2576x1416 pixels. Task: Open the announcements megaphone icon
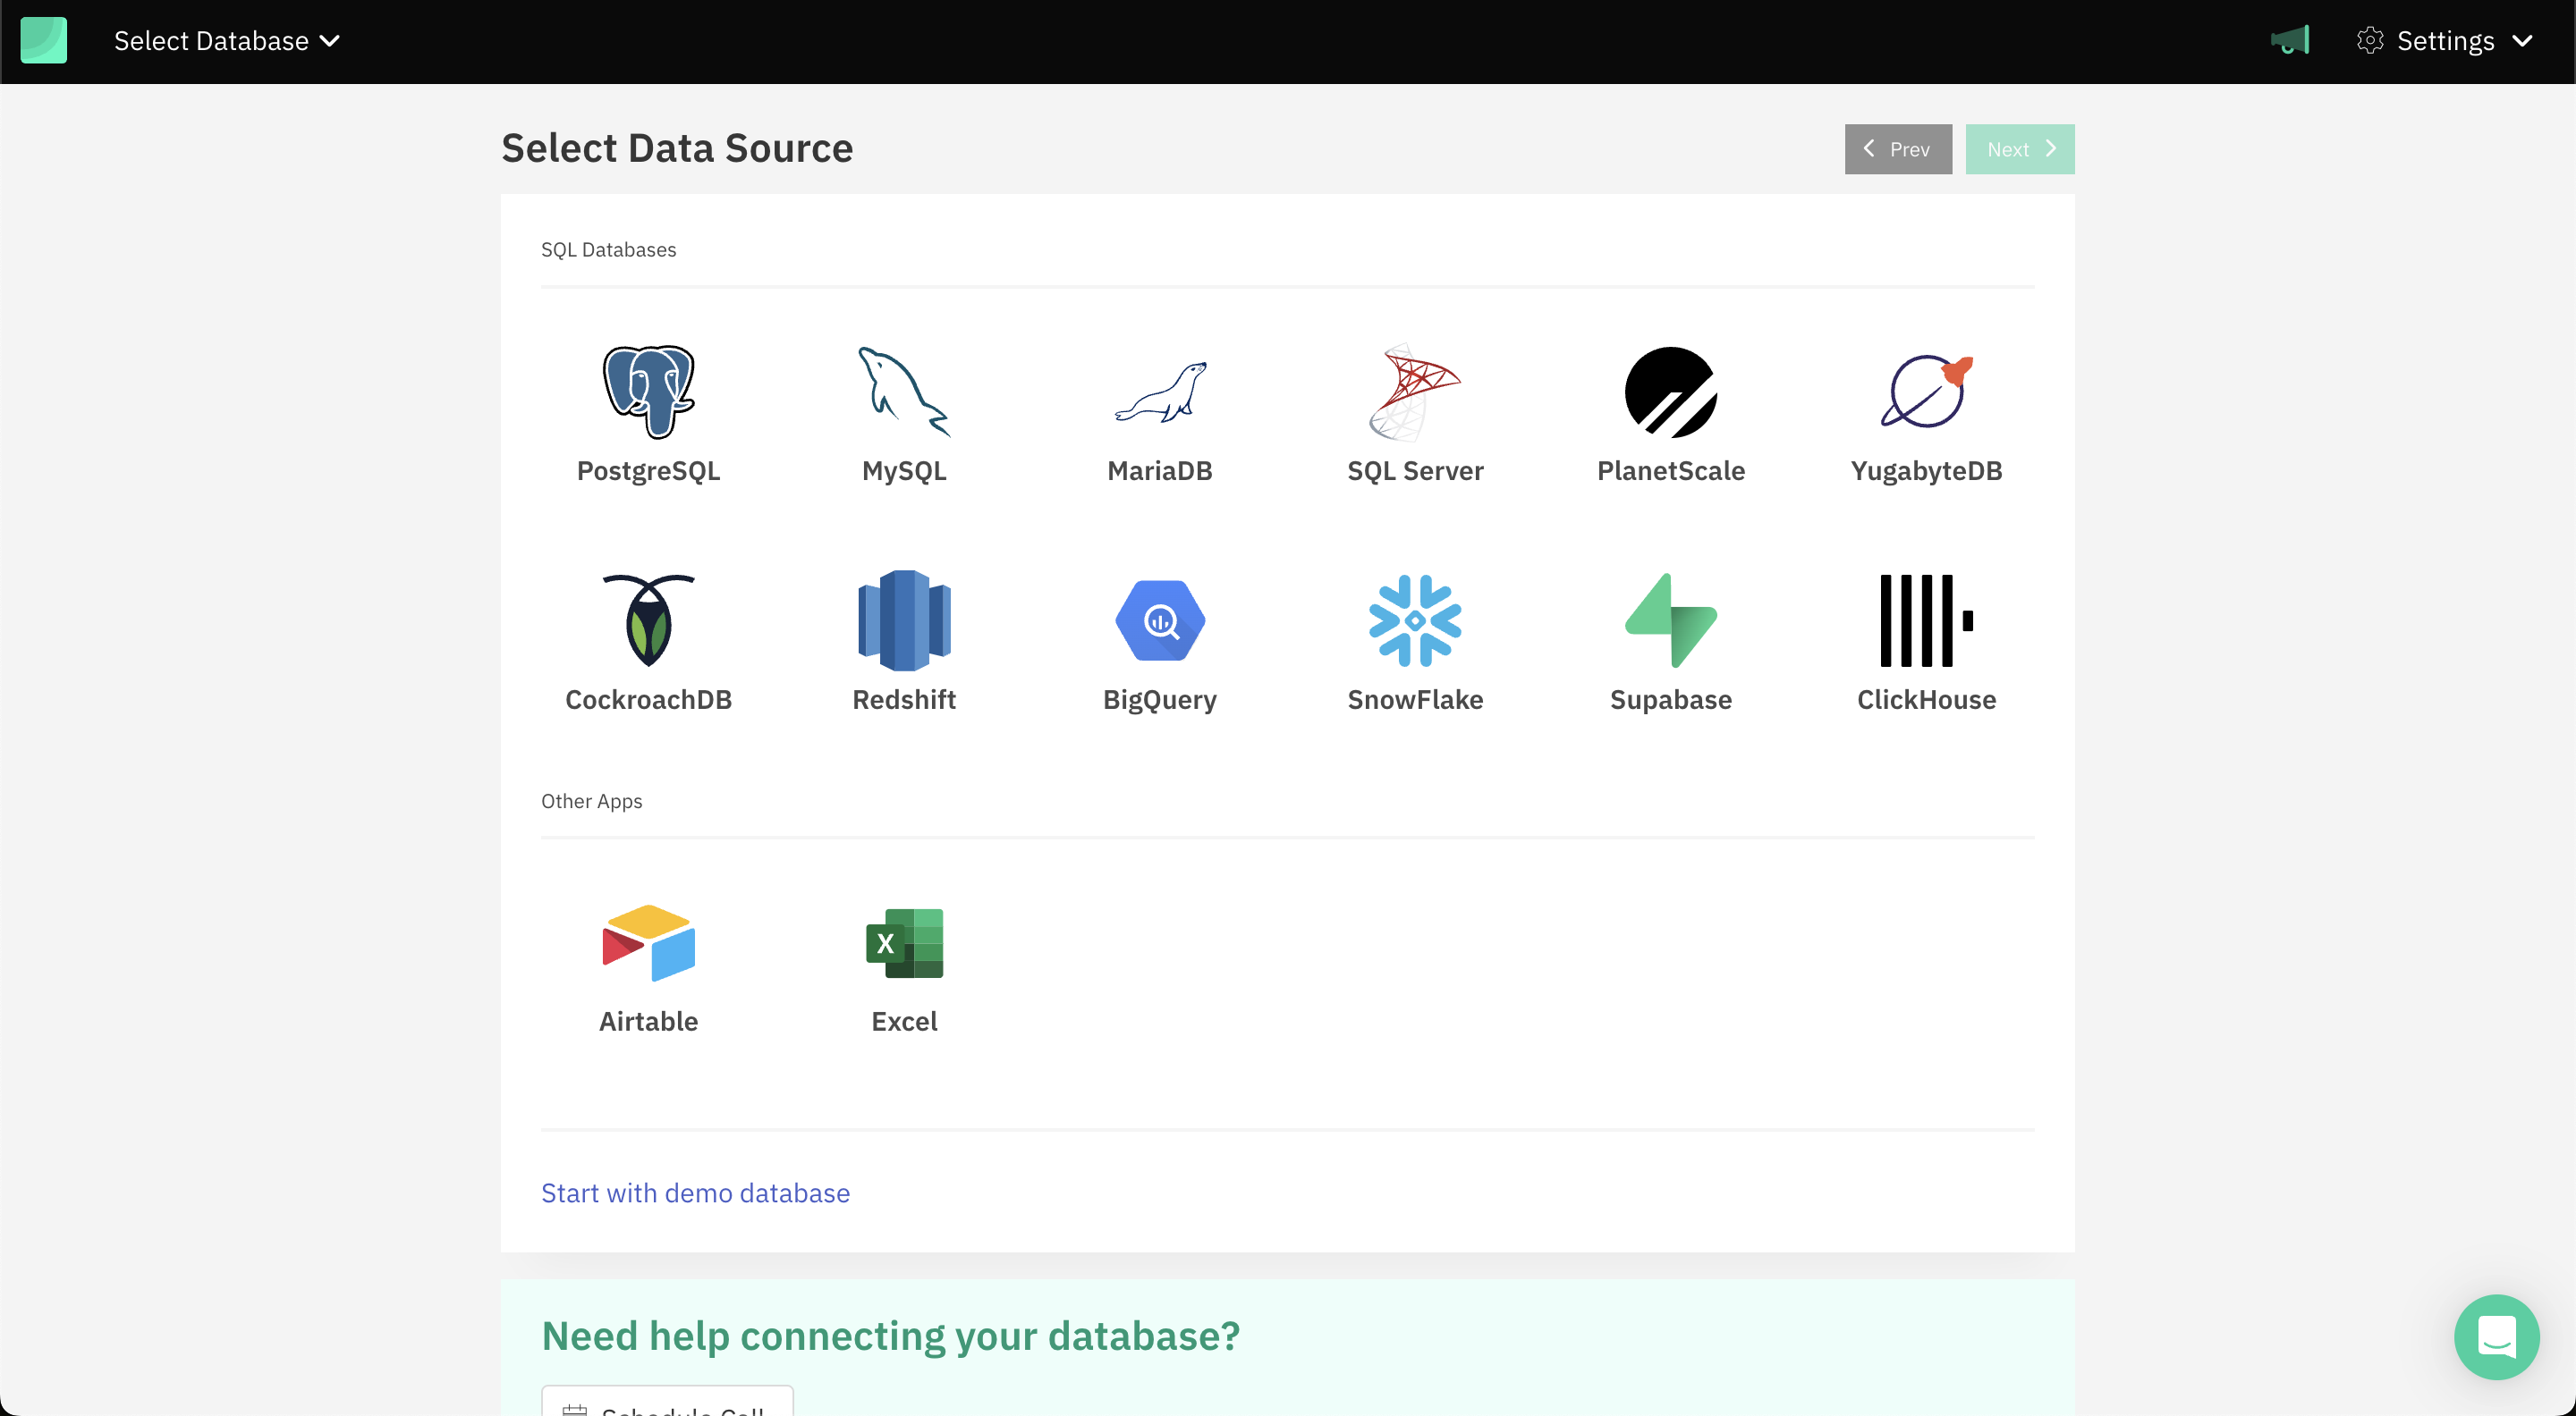(x=2290, y=41)
